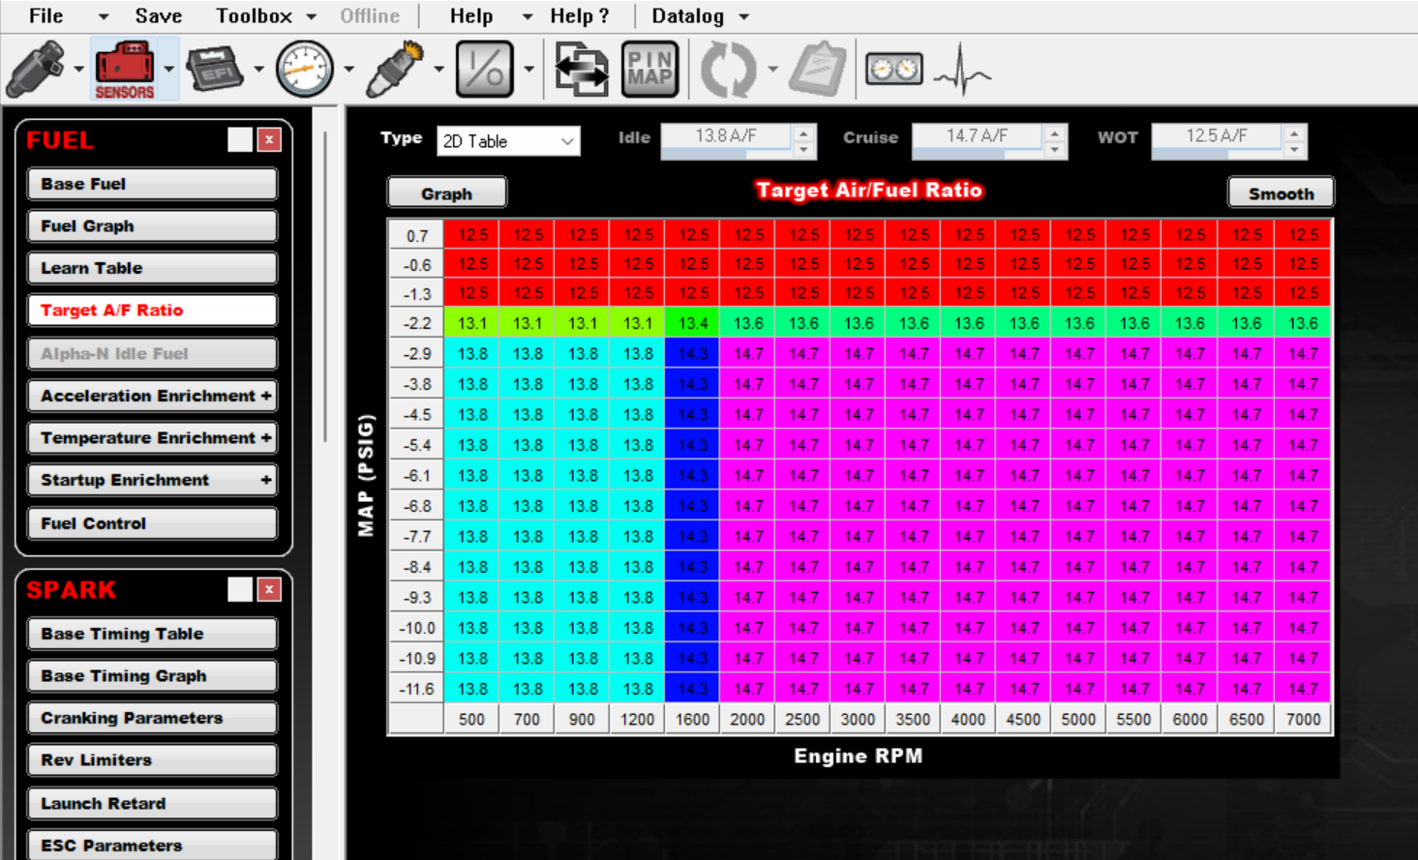Click the Graph button above the table
The image size is (1418, 860).
tap(446, 193)
